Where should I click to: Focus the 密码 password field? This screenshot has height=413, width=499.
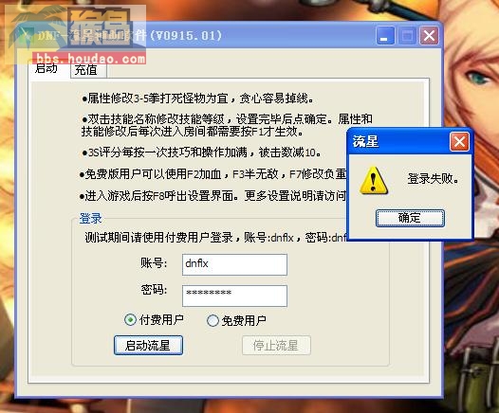[234, 296]
